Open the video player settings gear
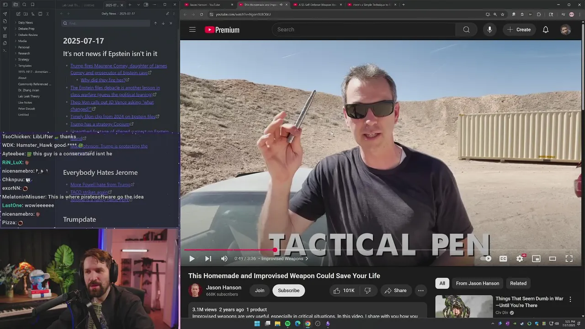This screenshot has height=329, width=585. point(520,259)
